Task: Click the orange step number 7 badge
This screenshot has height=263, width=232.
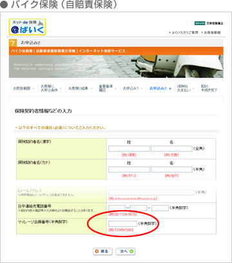Action: coord(13,43)
